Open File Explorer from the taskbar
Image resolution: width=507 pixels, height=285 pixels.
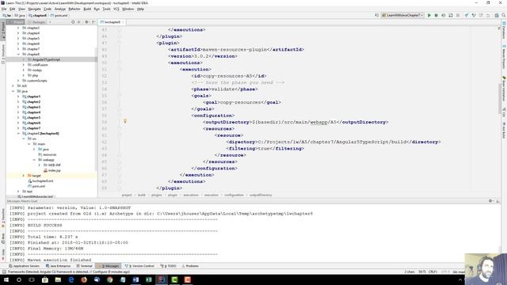tap(58, 279)
